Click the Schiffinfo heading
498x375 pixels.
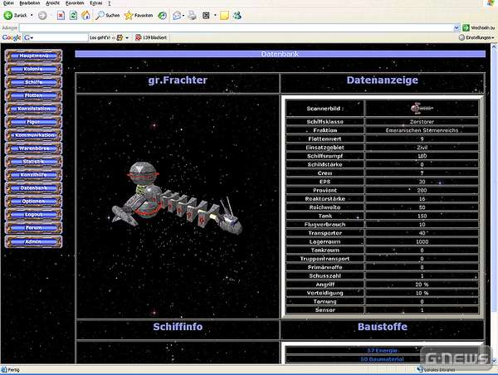tap(178, 327)
